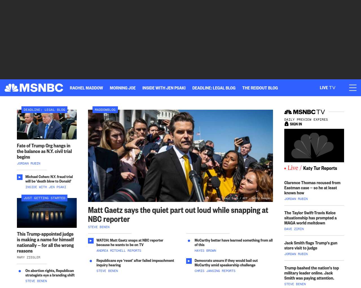361x288 pixels.
Task: Click Andrea Mitchell Reports byline
Action: click(119, 251)
